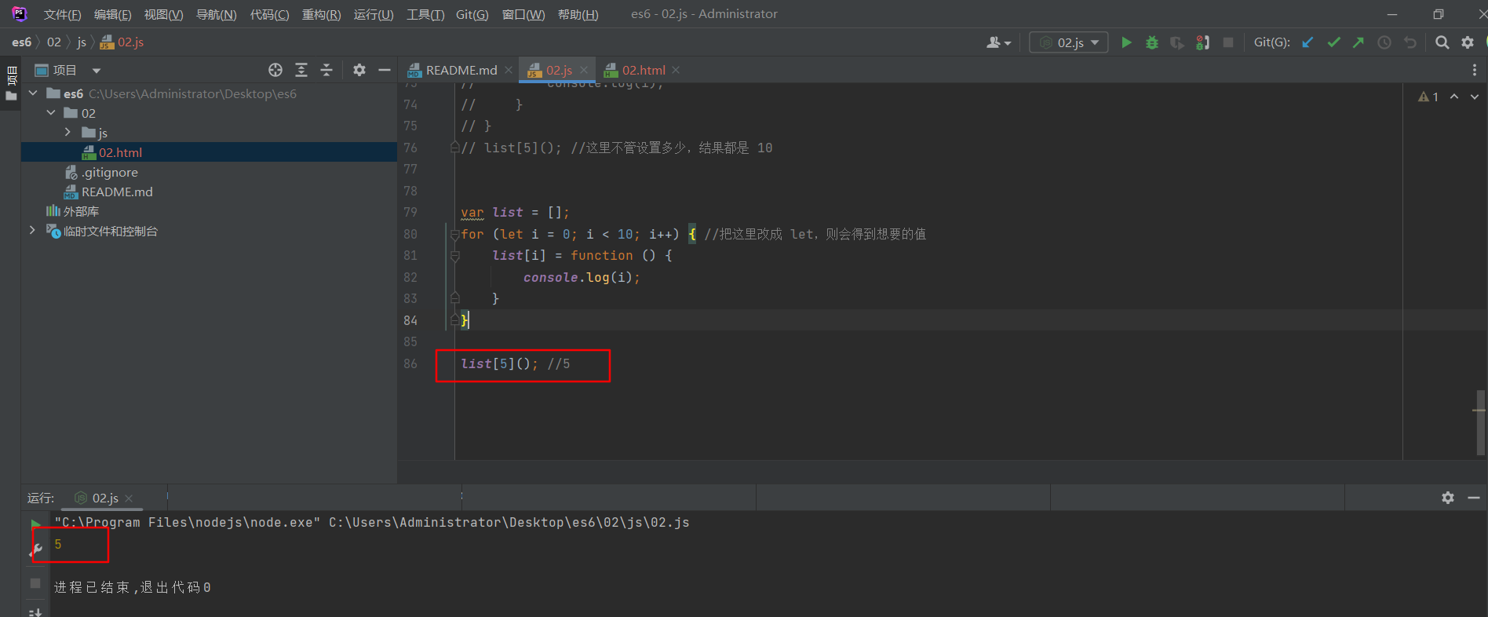Open 代码(C) menu

coord(269,14)
